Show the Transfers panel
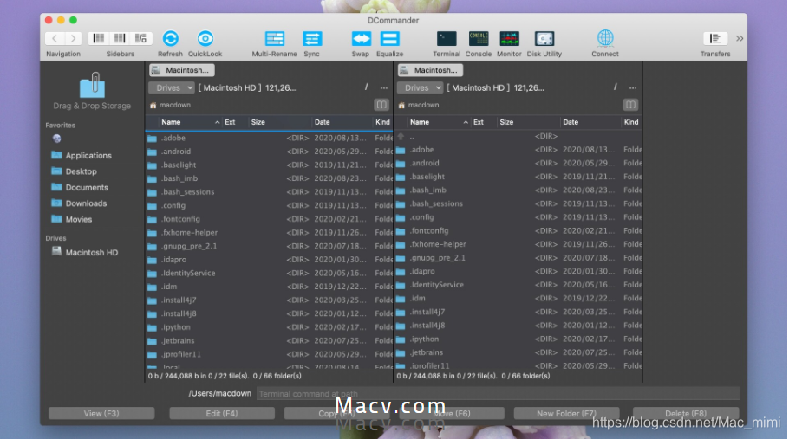The width and height of the screenshot is (789, 439). coord(715,39)
